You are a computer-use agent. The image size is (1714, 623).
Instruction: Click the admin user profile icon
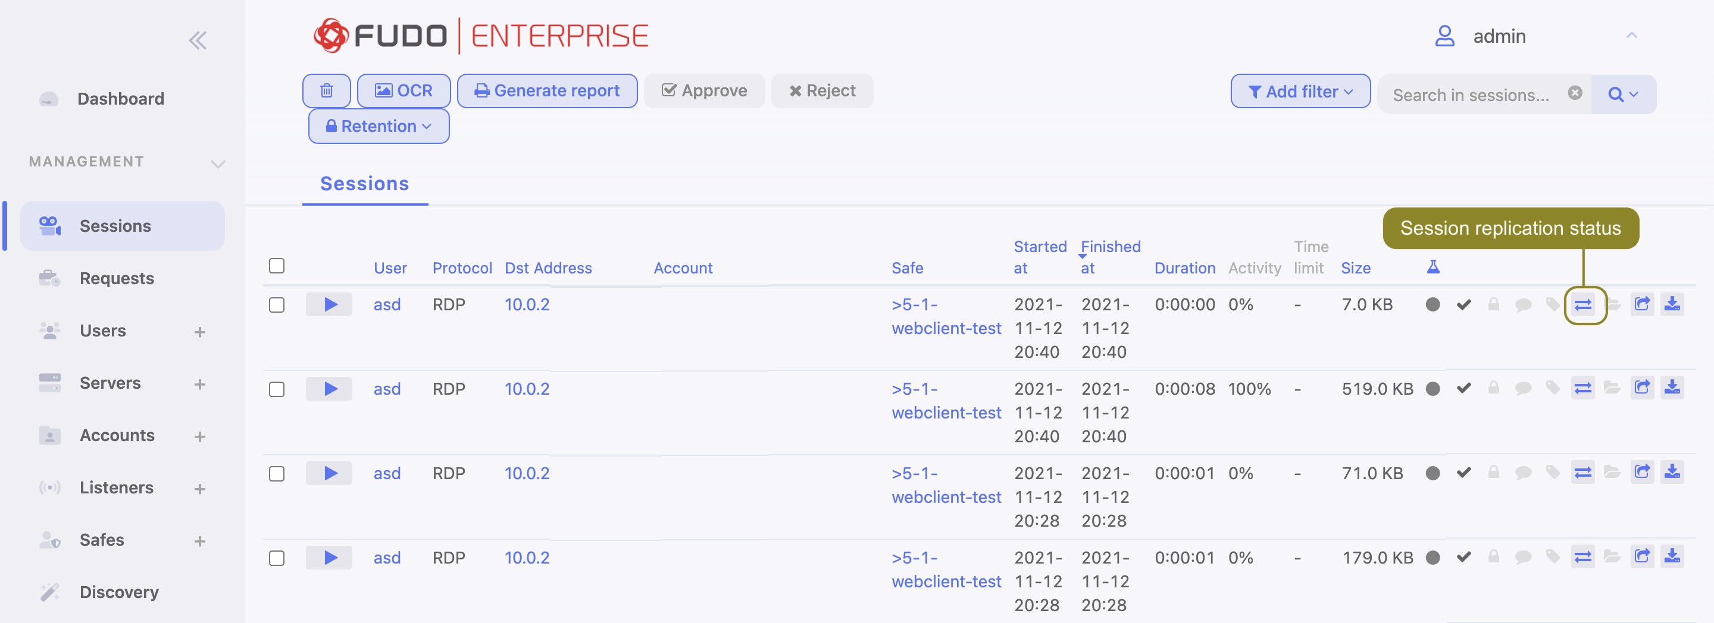coord(1444,36)
